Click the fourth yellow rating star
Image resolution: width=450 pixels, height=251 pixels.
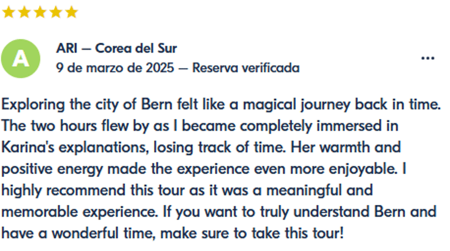click(x=56, y=13)
